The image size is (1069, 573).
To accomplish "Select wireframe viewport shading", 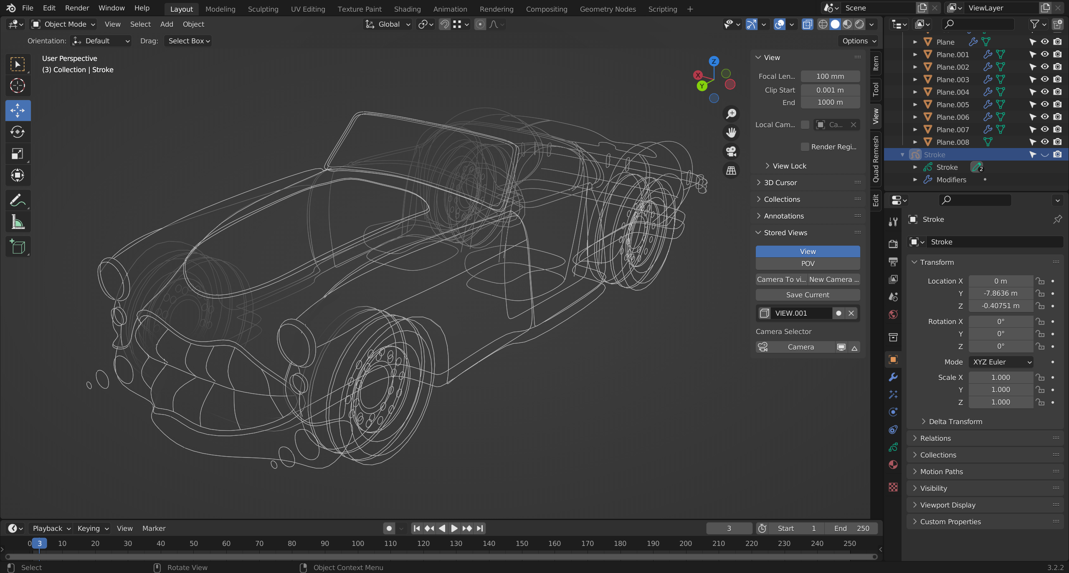I will pos(823,24).
